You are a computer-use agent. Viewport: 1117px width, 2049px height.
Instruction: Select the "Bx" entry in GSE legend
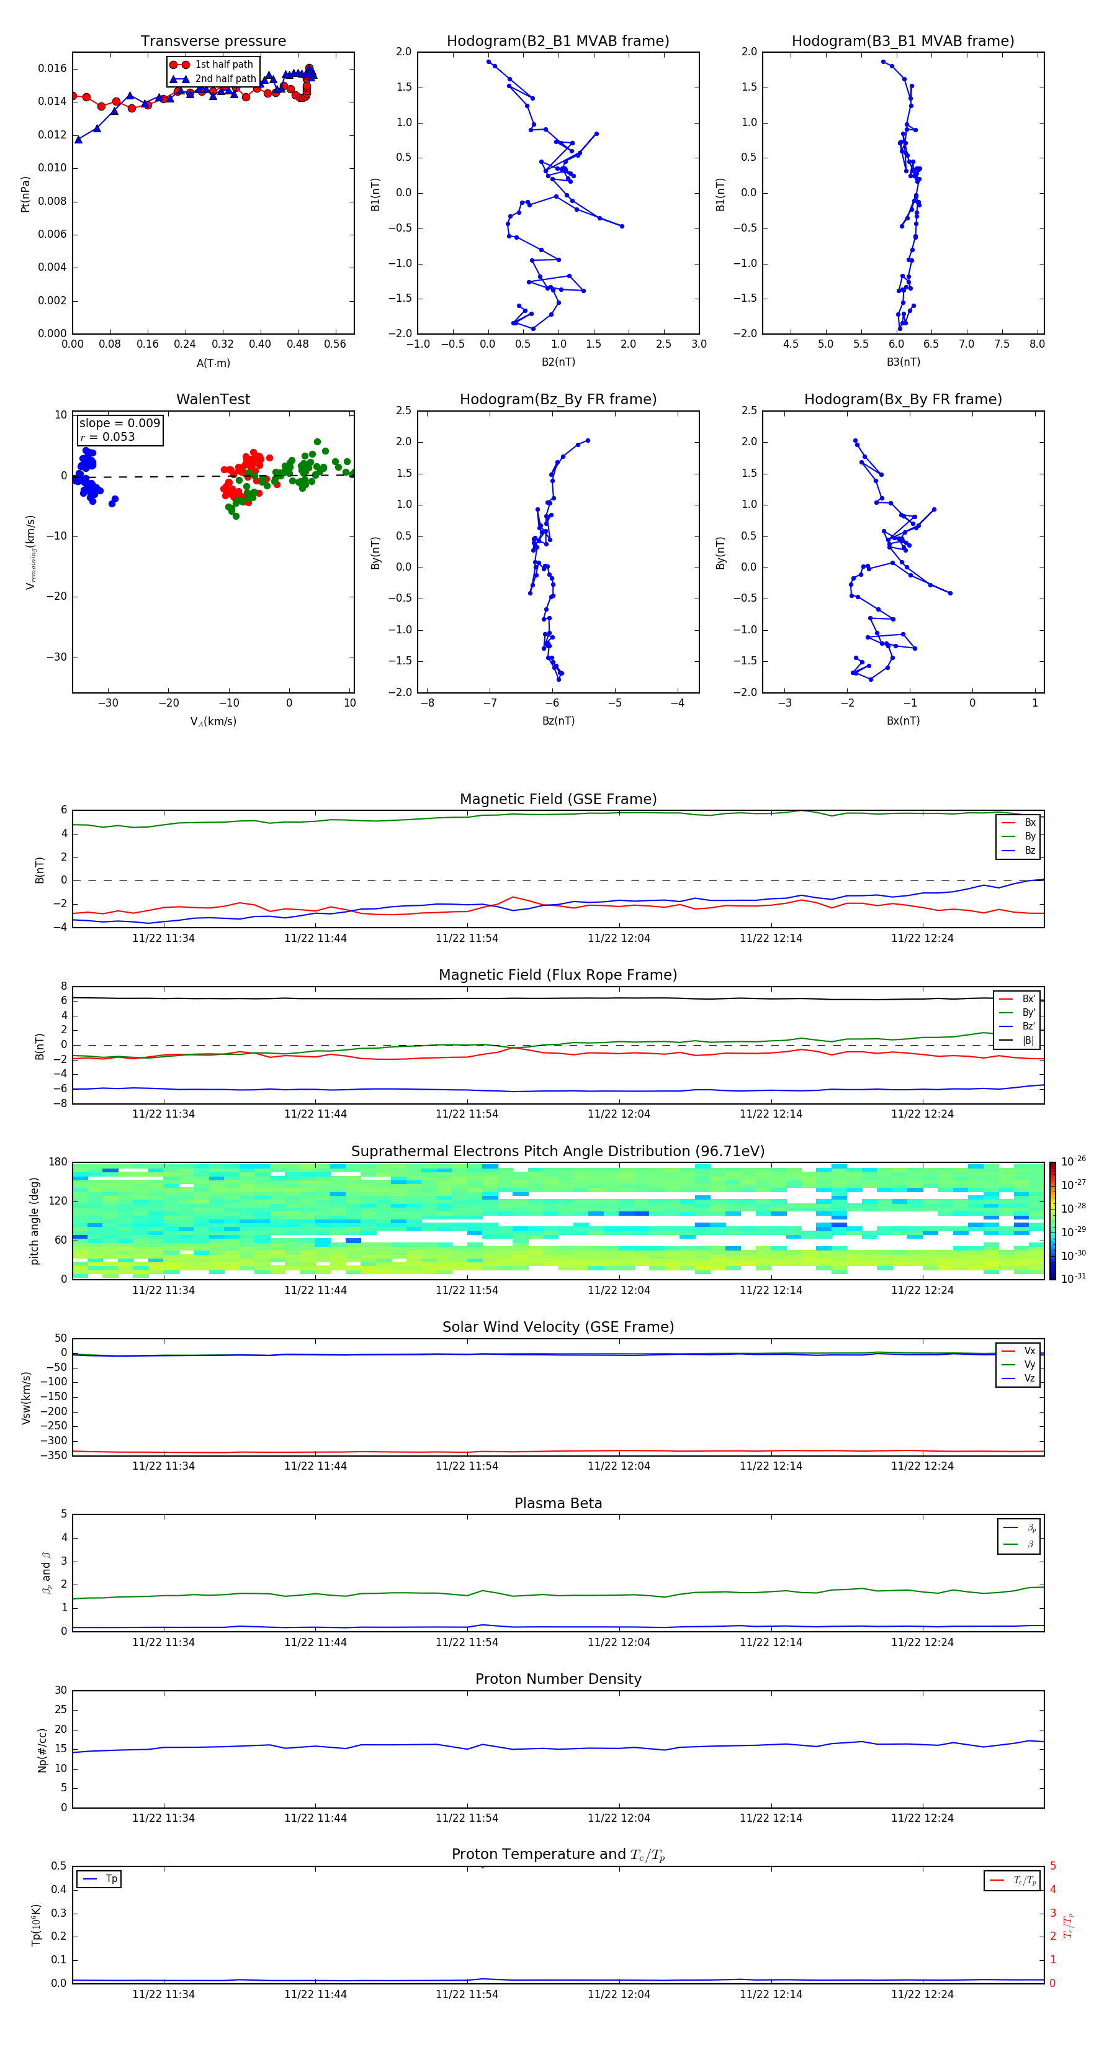click(x=1018, y=823)
